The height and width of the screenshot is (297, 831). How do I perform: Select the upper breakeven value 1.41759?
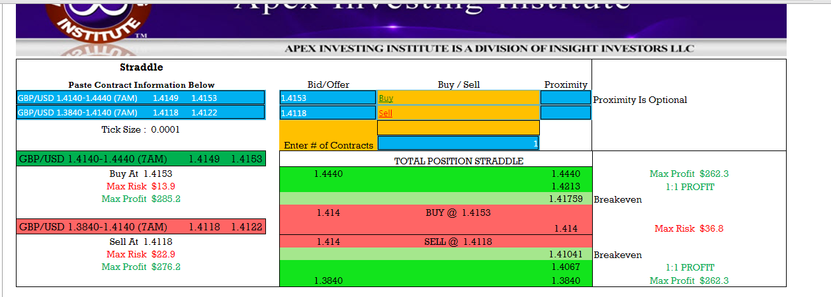[x=564, y=199]
